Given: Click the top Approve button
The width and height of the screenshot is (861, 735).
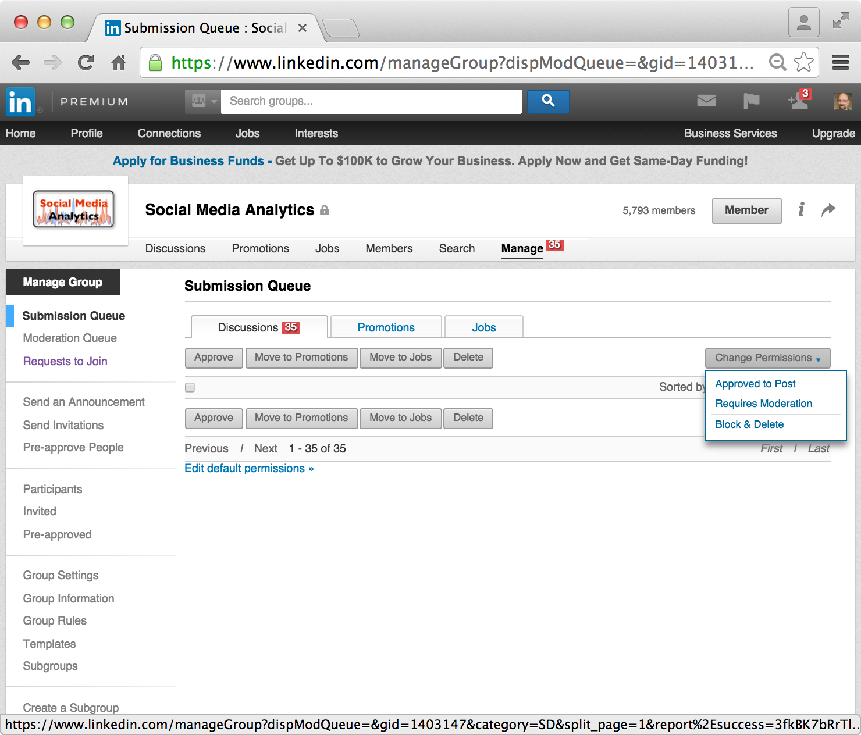Looking at the screenshot, I should tap(214, 358).
